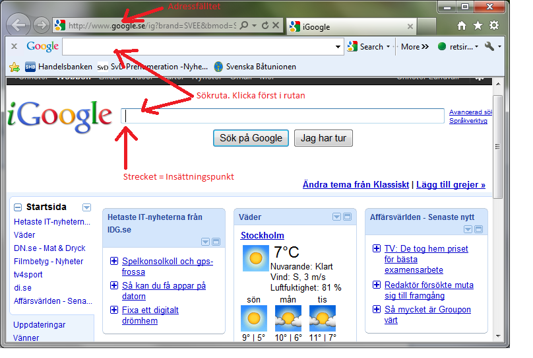
Task: Select di.se in the sidebar
Action: pyautogui.click(x=23, y=288)
